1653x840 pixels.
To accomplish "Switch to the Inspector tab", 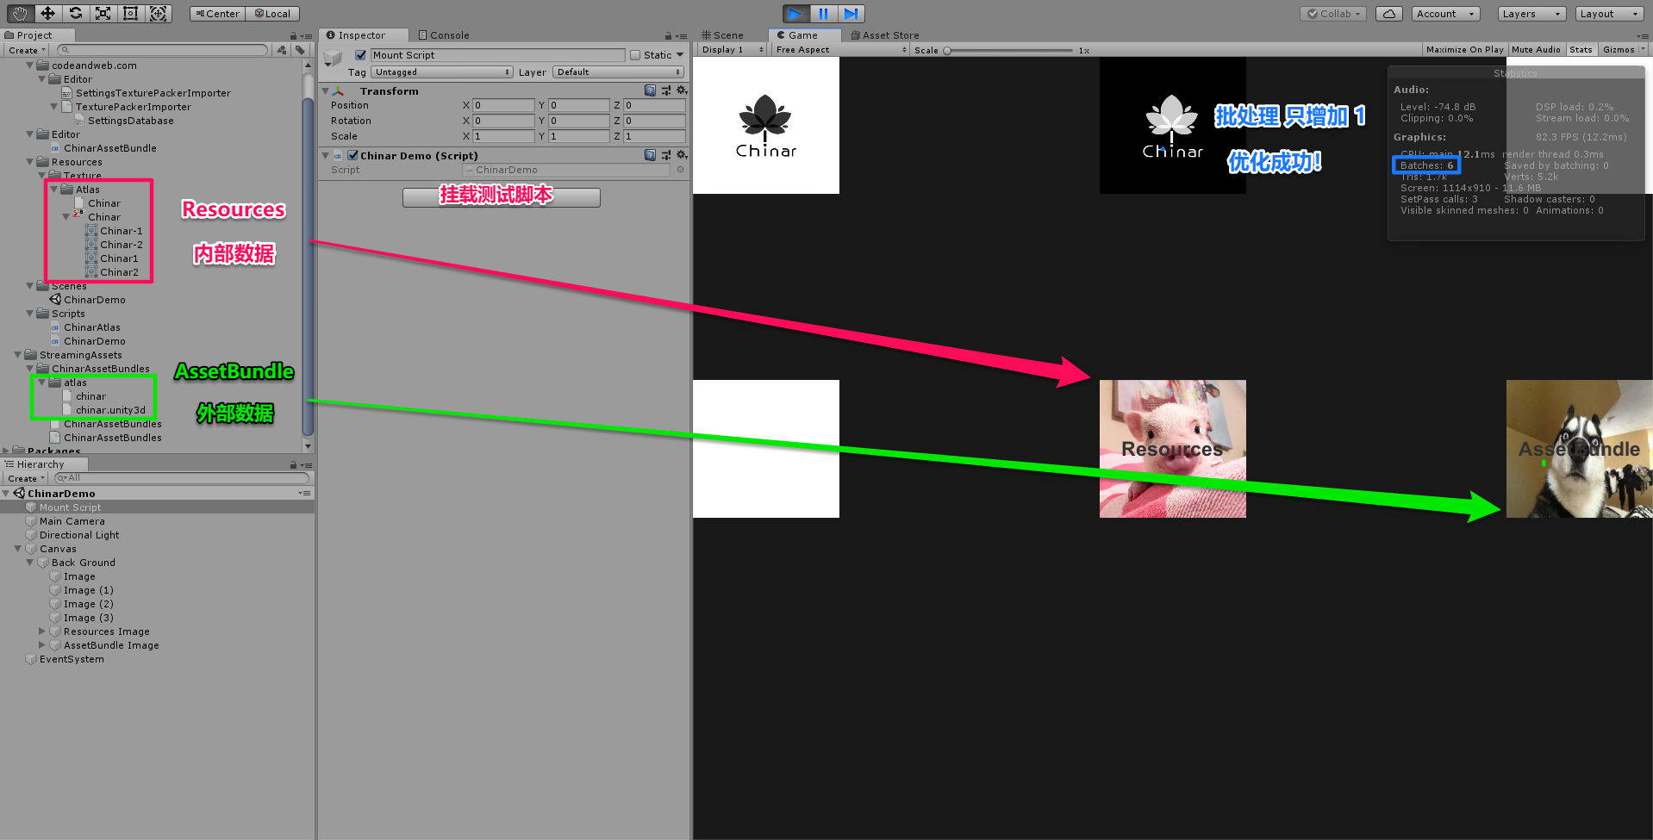I will 362,35.
